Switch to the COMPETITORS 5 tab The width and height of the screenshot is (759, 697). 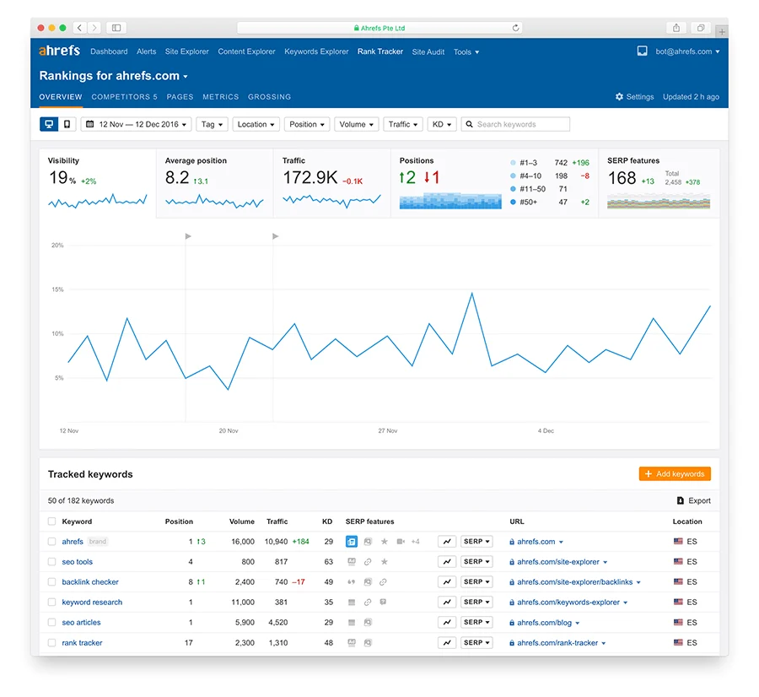tap(126, 96)
